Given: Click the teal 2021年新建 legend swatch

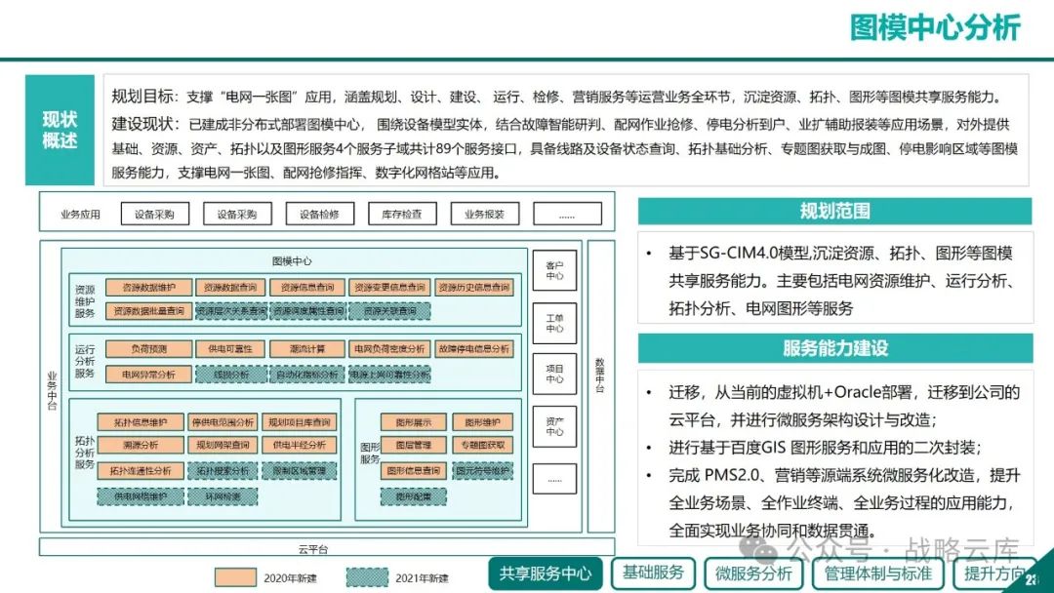Looking at the screenshot, I should pos(367,577).
